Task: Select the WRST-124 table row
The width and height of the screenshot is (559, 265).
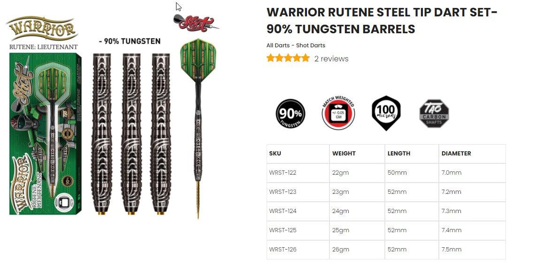Action: (x=386, y=211)
